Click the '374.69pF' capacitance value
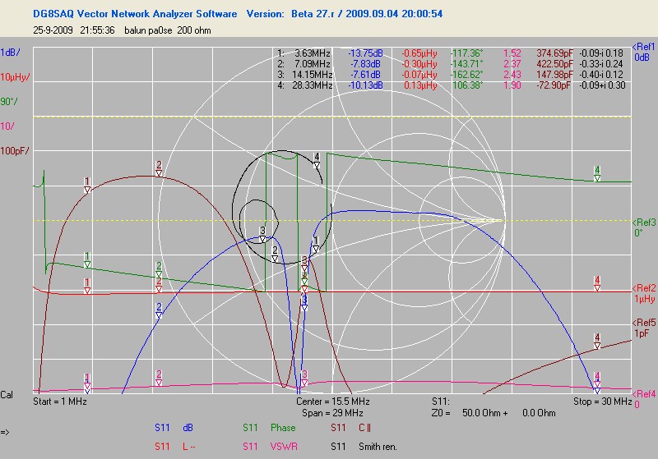Screen dimensions: 658x459 (x=554, y=53)
